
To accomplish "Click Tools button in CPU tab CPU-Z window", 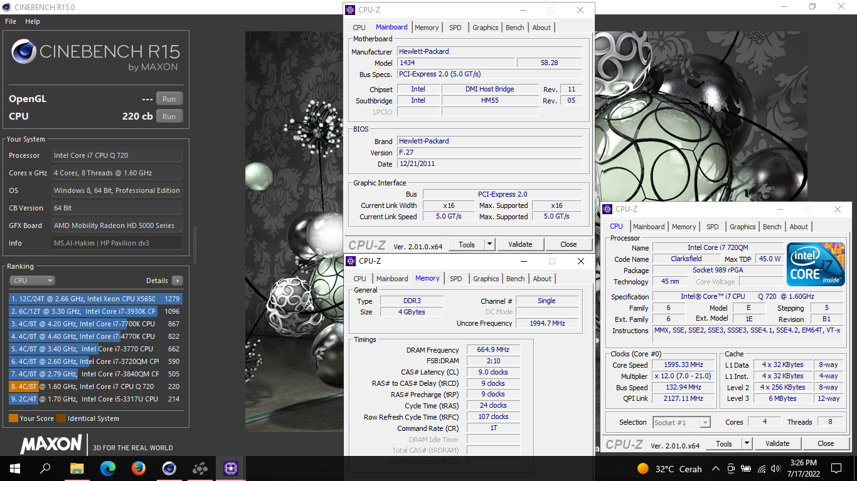I will coord(724,443).
